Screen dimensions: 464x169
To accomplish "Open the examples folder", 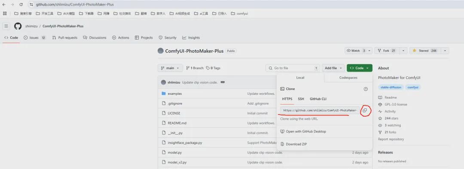I will (x=174, y=94).
